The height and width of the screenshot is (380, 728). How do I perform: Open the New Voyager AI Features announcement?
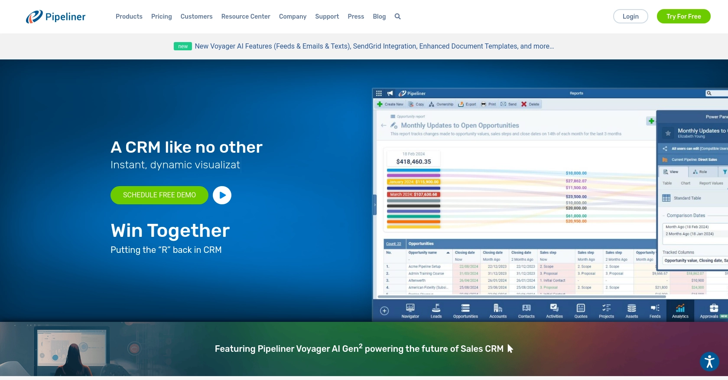pos(374,46)
